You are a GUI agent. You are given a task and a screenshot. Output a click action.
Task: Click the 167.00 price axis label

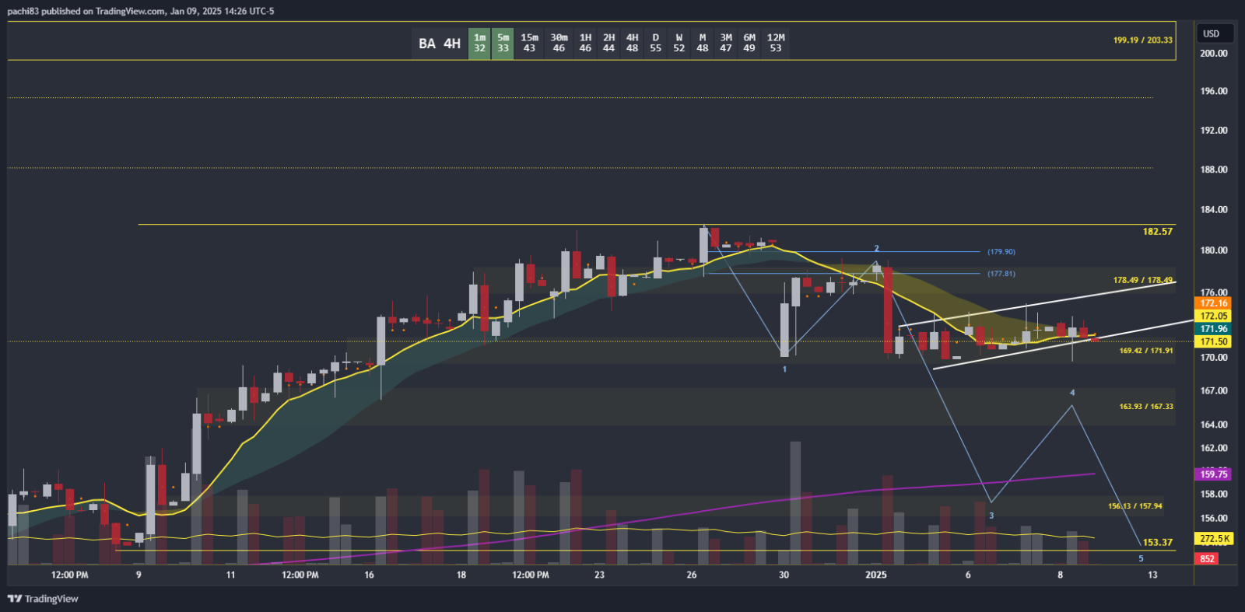(1213, 391)
